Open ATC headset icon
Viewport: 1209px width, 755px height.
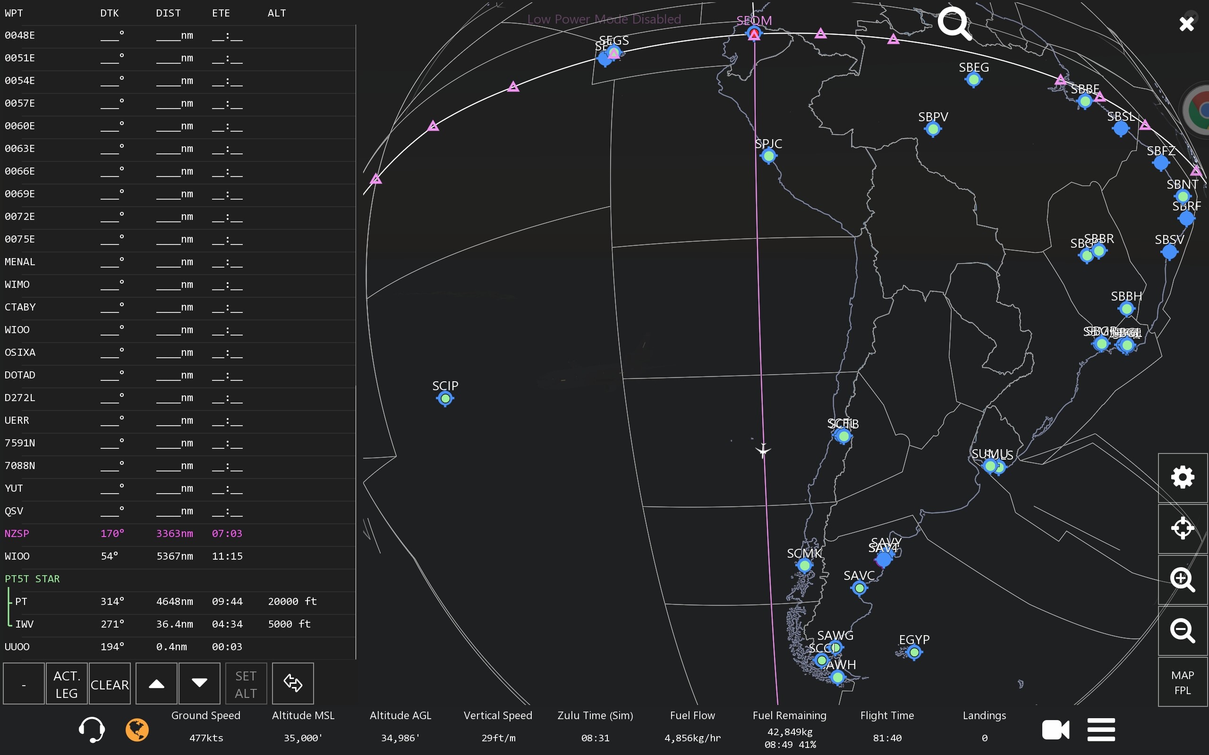click(x=92, y=730)
